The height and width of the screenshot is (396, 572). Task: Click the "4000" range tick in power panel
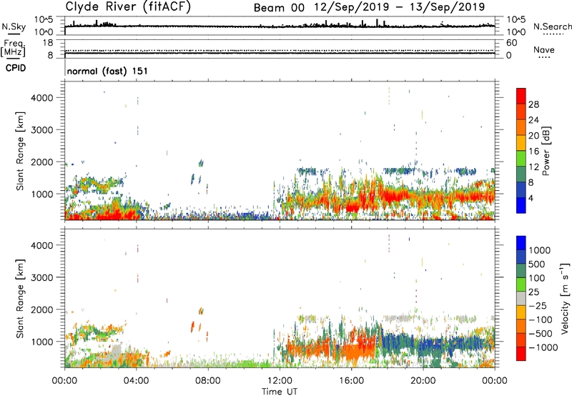pos(42,98)
